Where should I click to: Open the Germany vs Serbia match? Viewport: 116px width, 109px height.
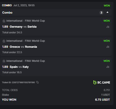tap(23, 27)
